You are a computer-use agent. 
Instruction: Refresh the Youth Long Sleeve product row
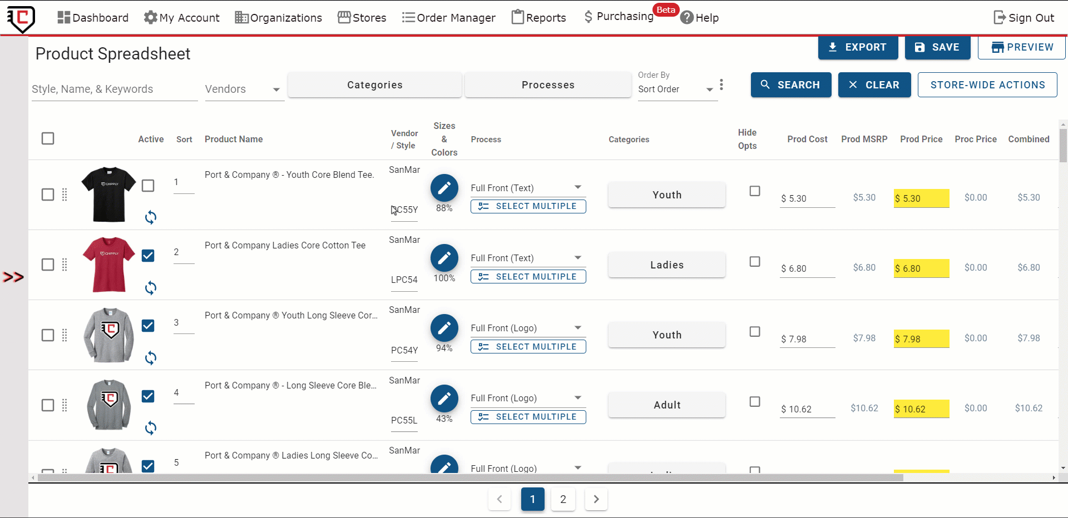pos(150,357)
